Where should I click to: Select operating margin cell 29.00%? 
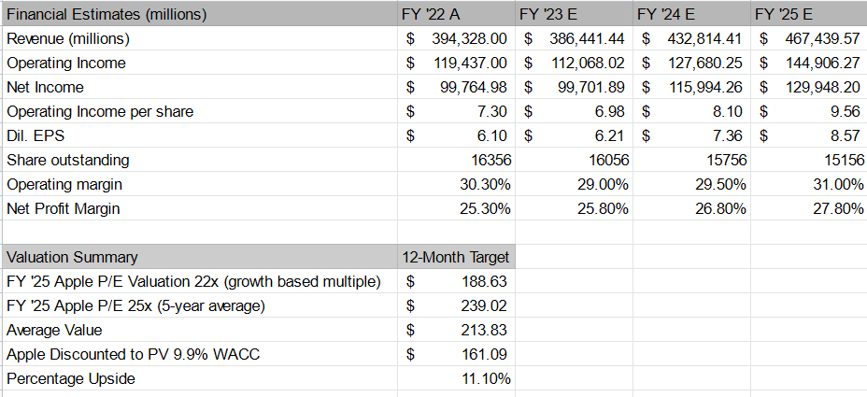click(574, 184)
